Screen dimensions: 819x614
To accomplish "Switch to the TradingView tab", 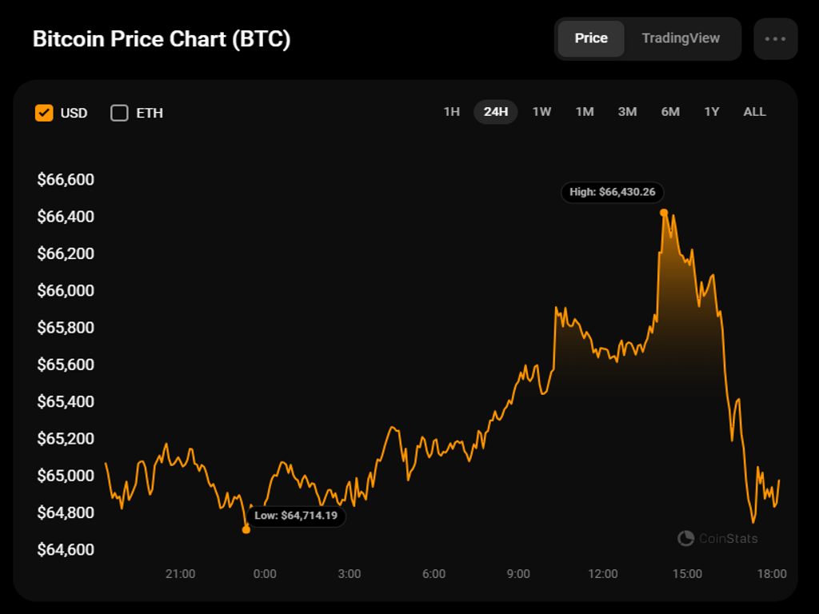I will [x=681, y=38].
